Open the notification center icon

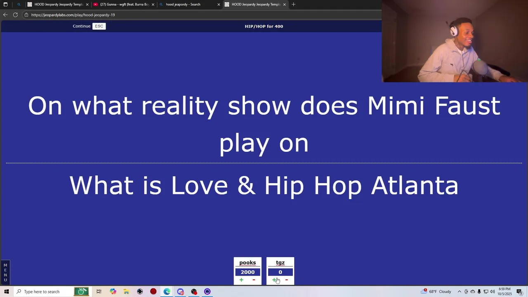[519, 292]
